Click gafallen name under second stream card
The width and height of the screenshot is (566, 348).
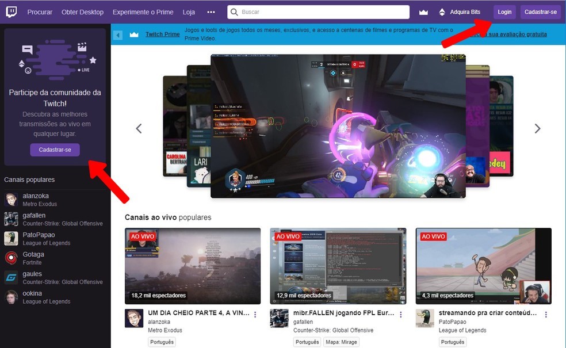coord(303,322)
